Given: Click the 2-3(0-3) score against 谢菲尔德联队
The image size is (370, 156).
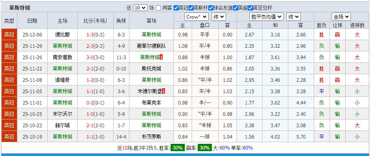Looking at the screenshot, I should (95, 46).
